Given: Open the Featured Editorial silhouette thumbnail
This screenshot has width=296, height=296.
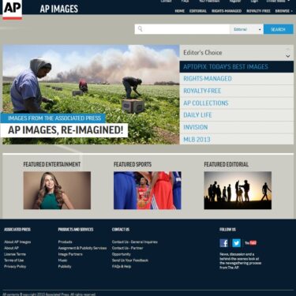Looking at the screenshot, I should [238, 190].
